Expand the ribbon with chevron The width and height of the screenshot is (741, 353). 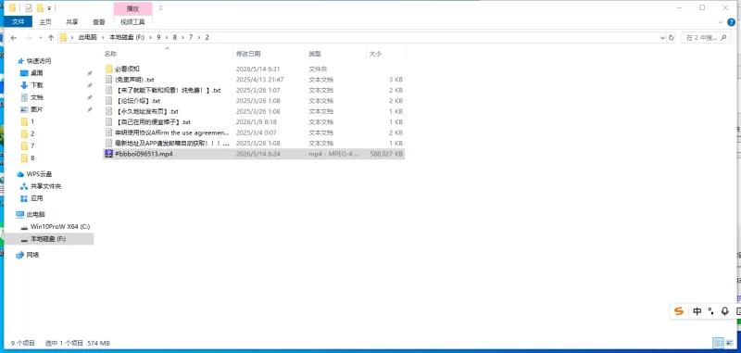[721, 22]
